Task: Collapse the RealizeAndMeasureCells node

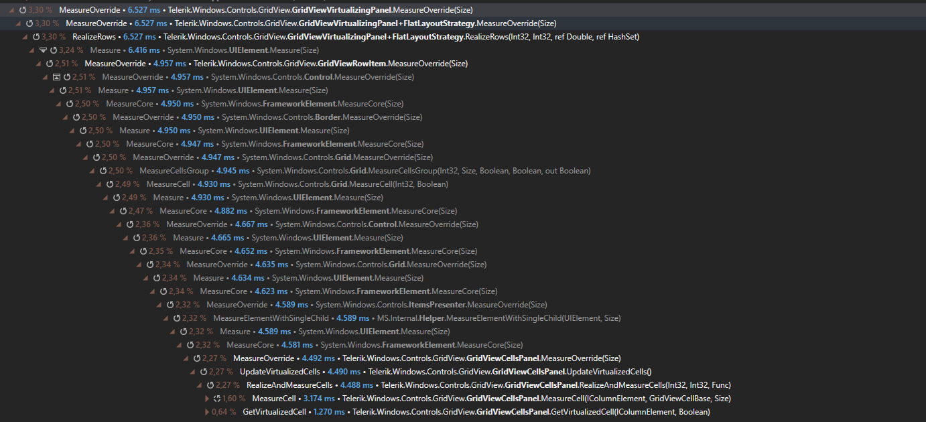Action: pos(200,386)
